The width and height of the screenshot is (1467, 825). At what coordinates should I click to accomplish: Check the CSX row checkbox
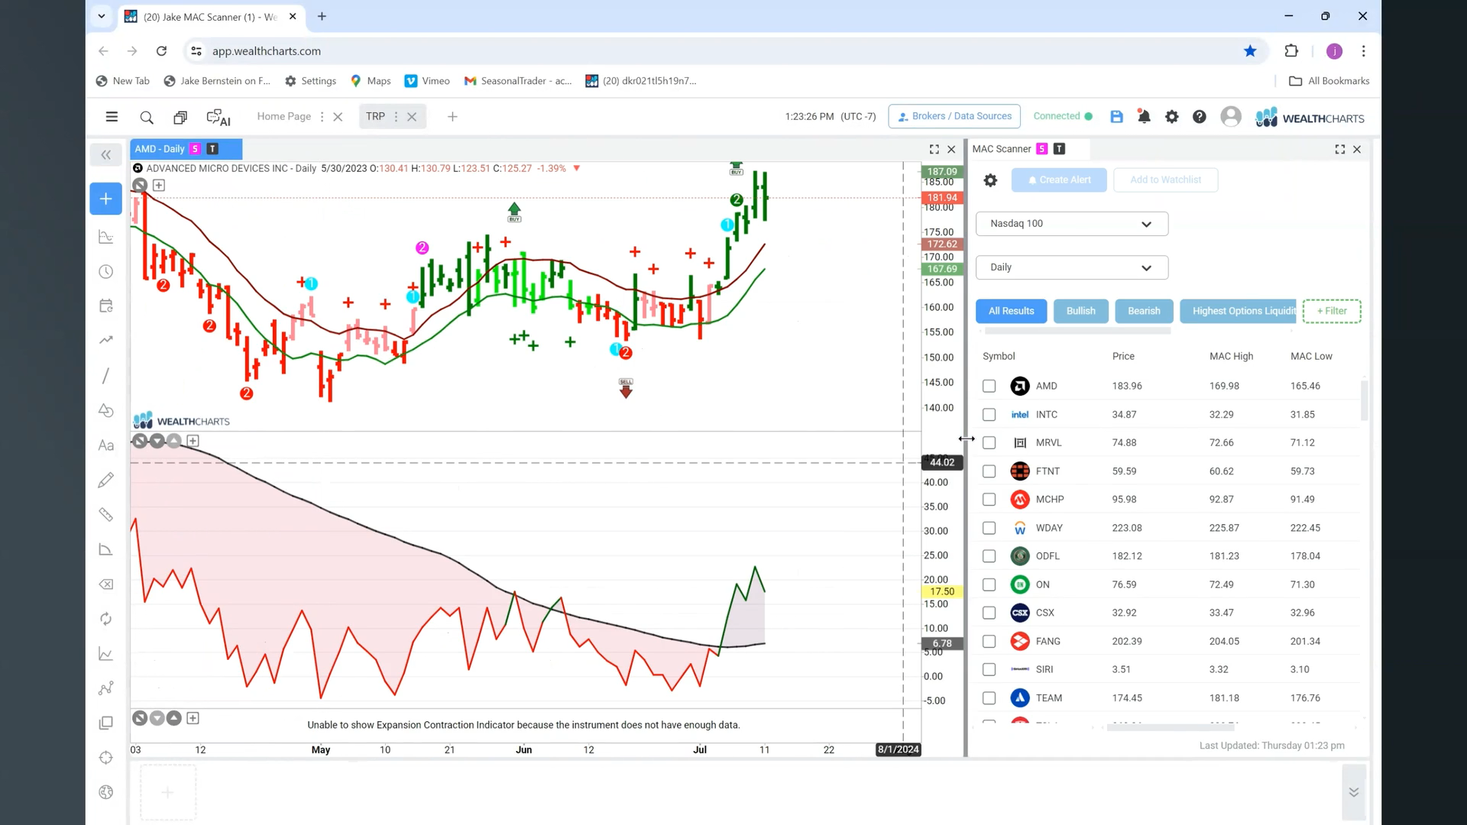pyautogui.click(x=989, y=613)
